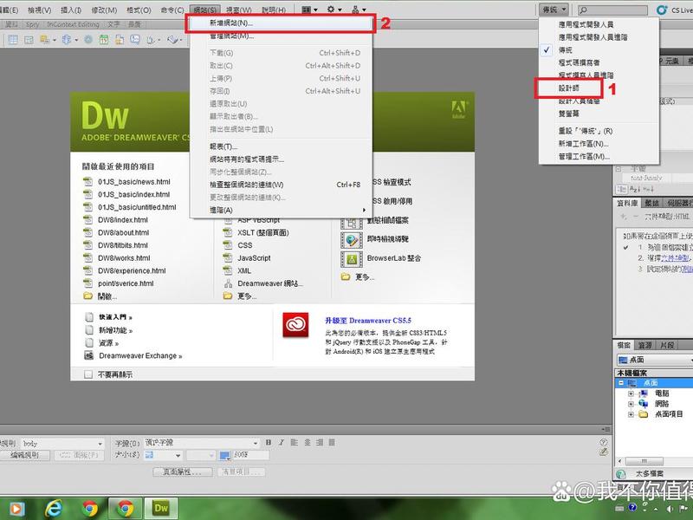Click the volume icon in system tray
The height and width of the screenshot is (520, 693).
tap(670, 509)
